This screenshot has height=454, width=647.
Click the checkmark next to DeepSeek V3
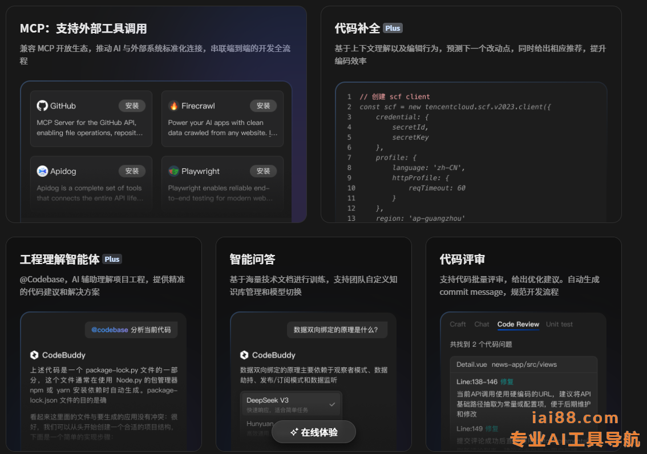(331, 404)
